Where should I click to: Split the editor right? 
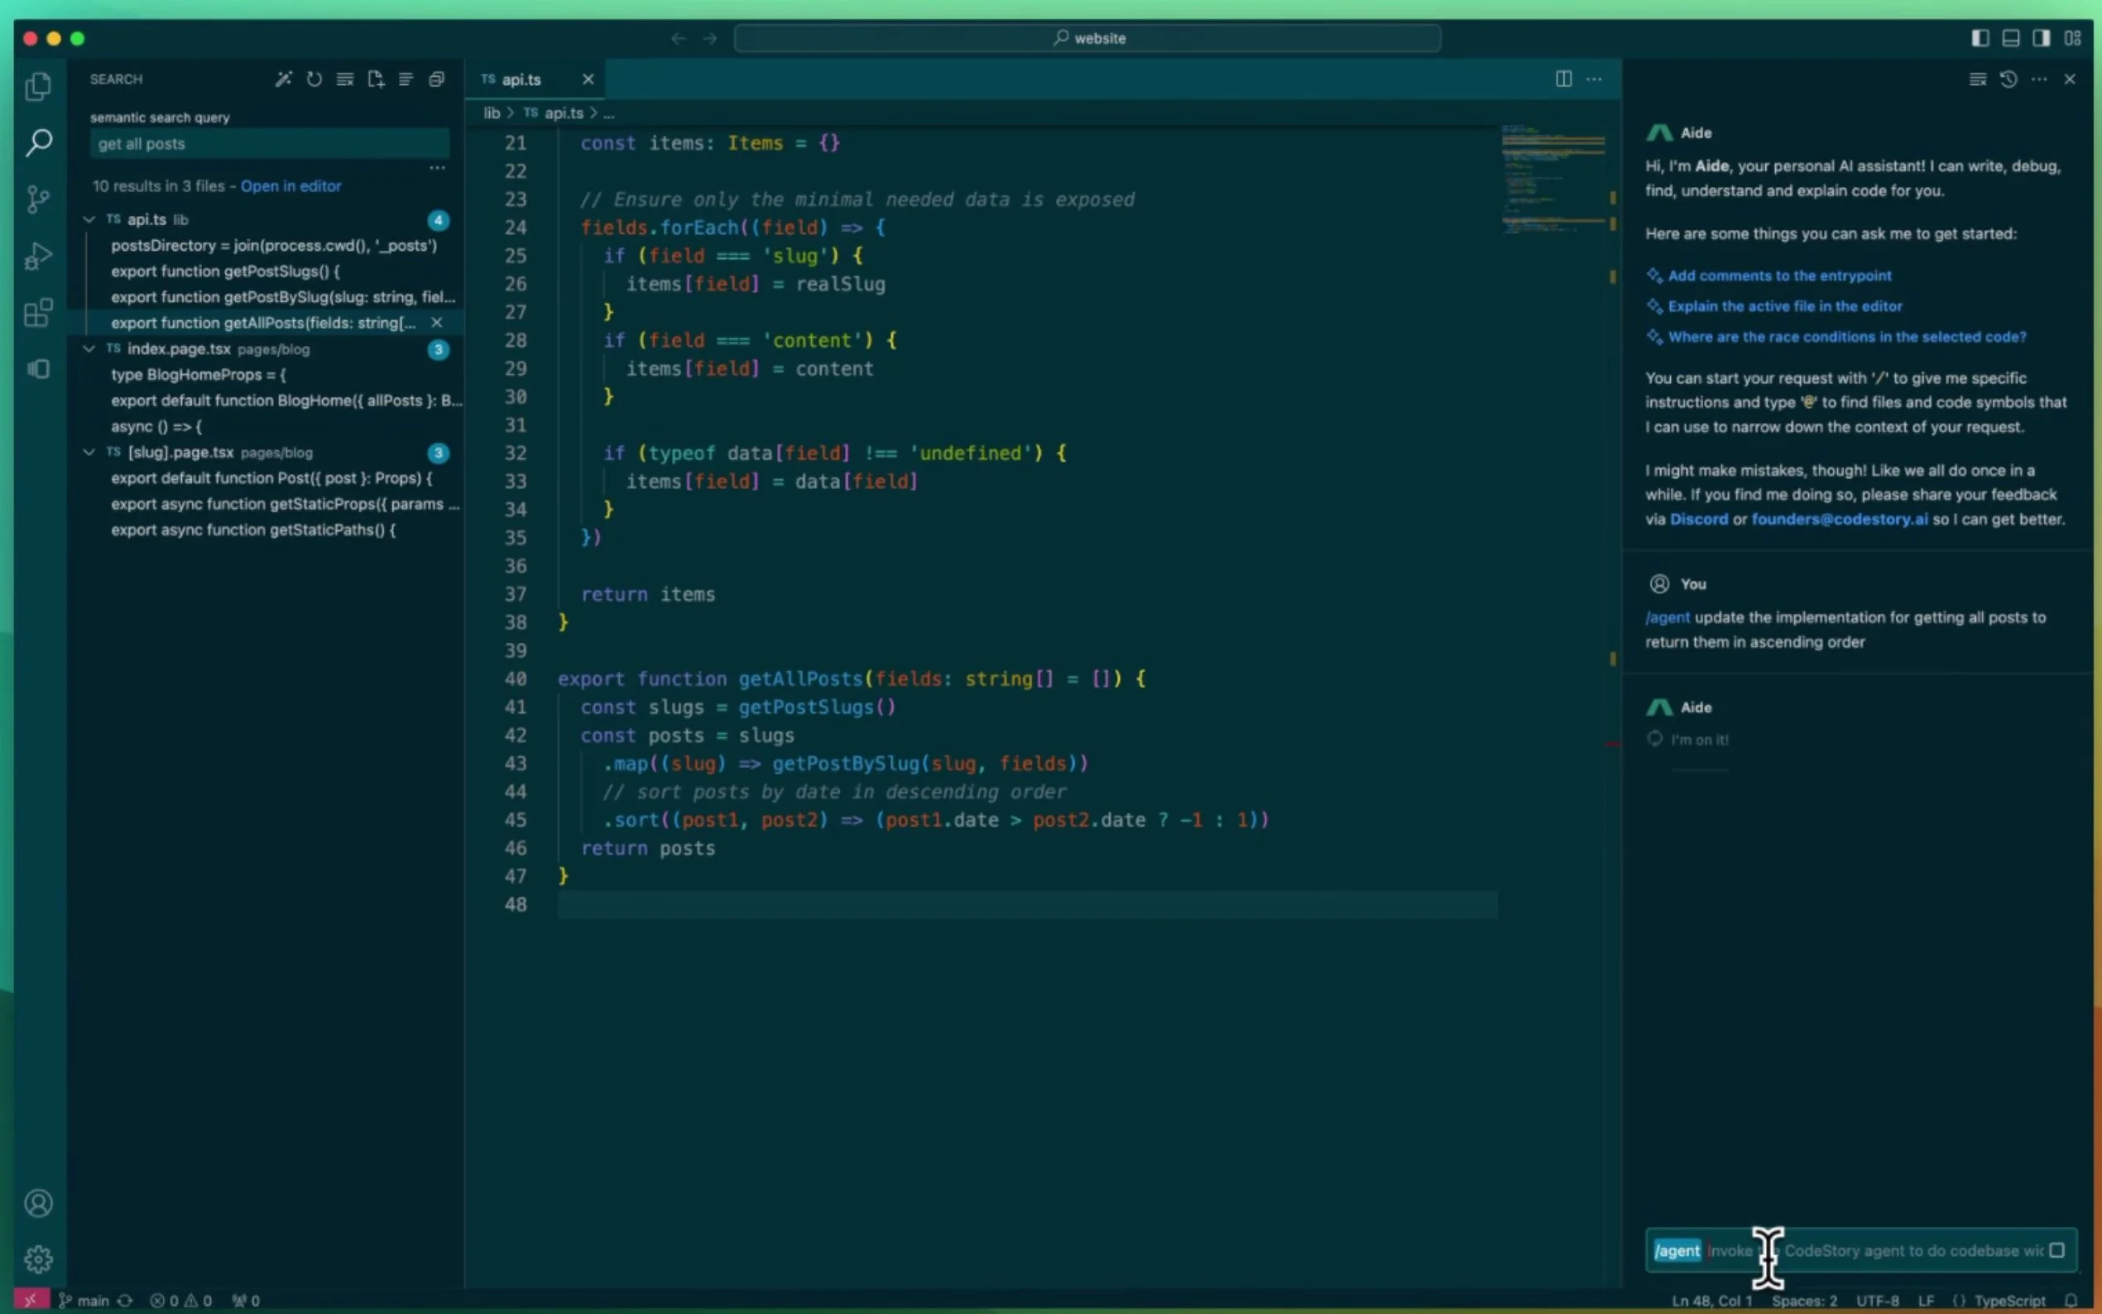tap(1563, 79)
